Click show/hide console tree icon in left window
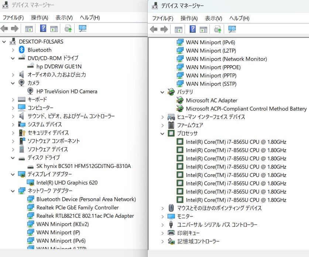The width and height of the screenshot is (309, 257). pyautogui.click(x=29, y=29)
